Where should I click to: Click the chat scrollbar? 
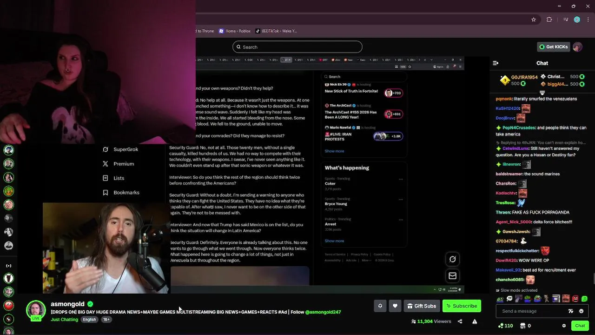point(594,279)
